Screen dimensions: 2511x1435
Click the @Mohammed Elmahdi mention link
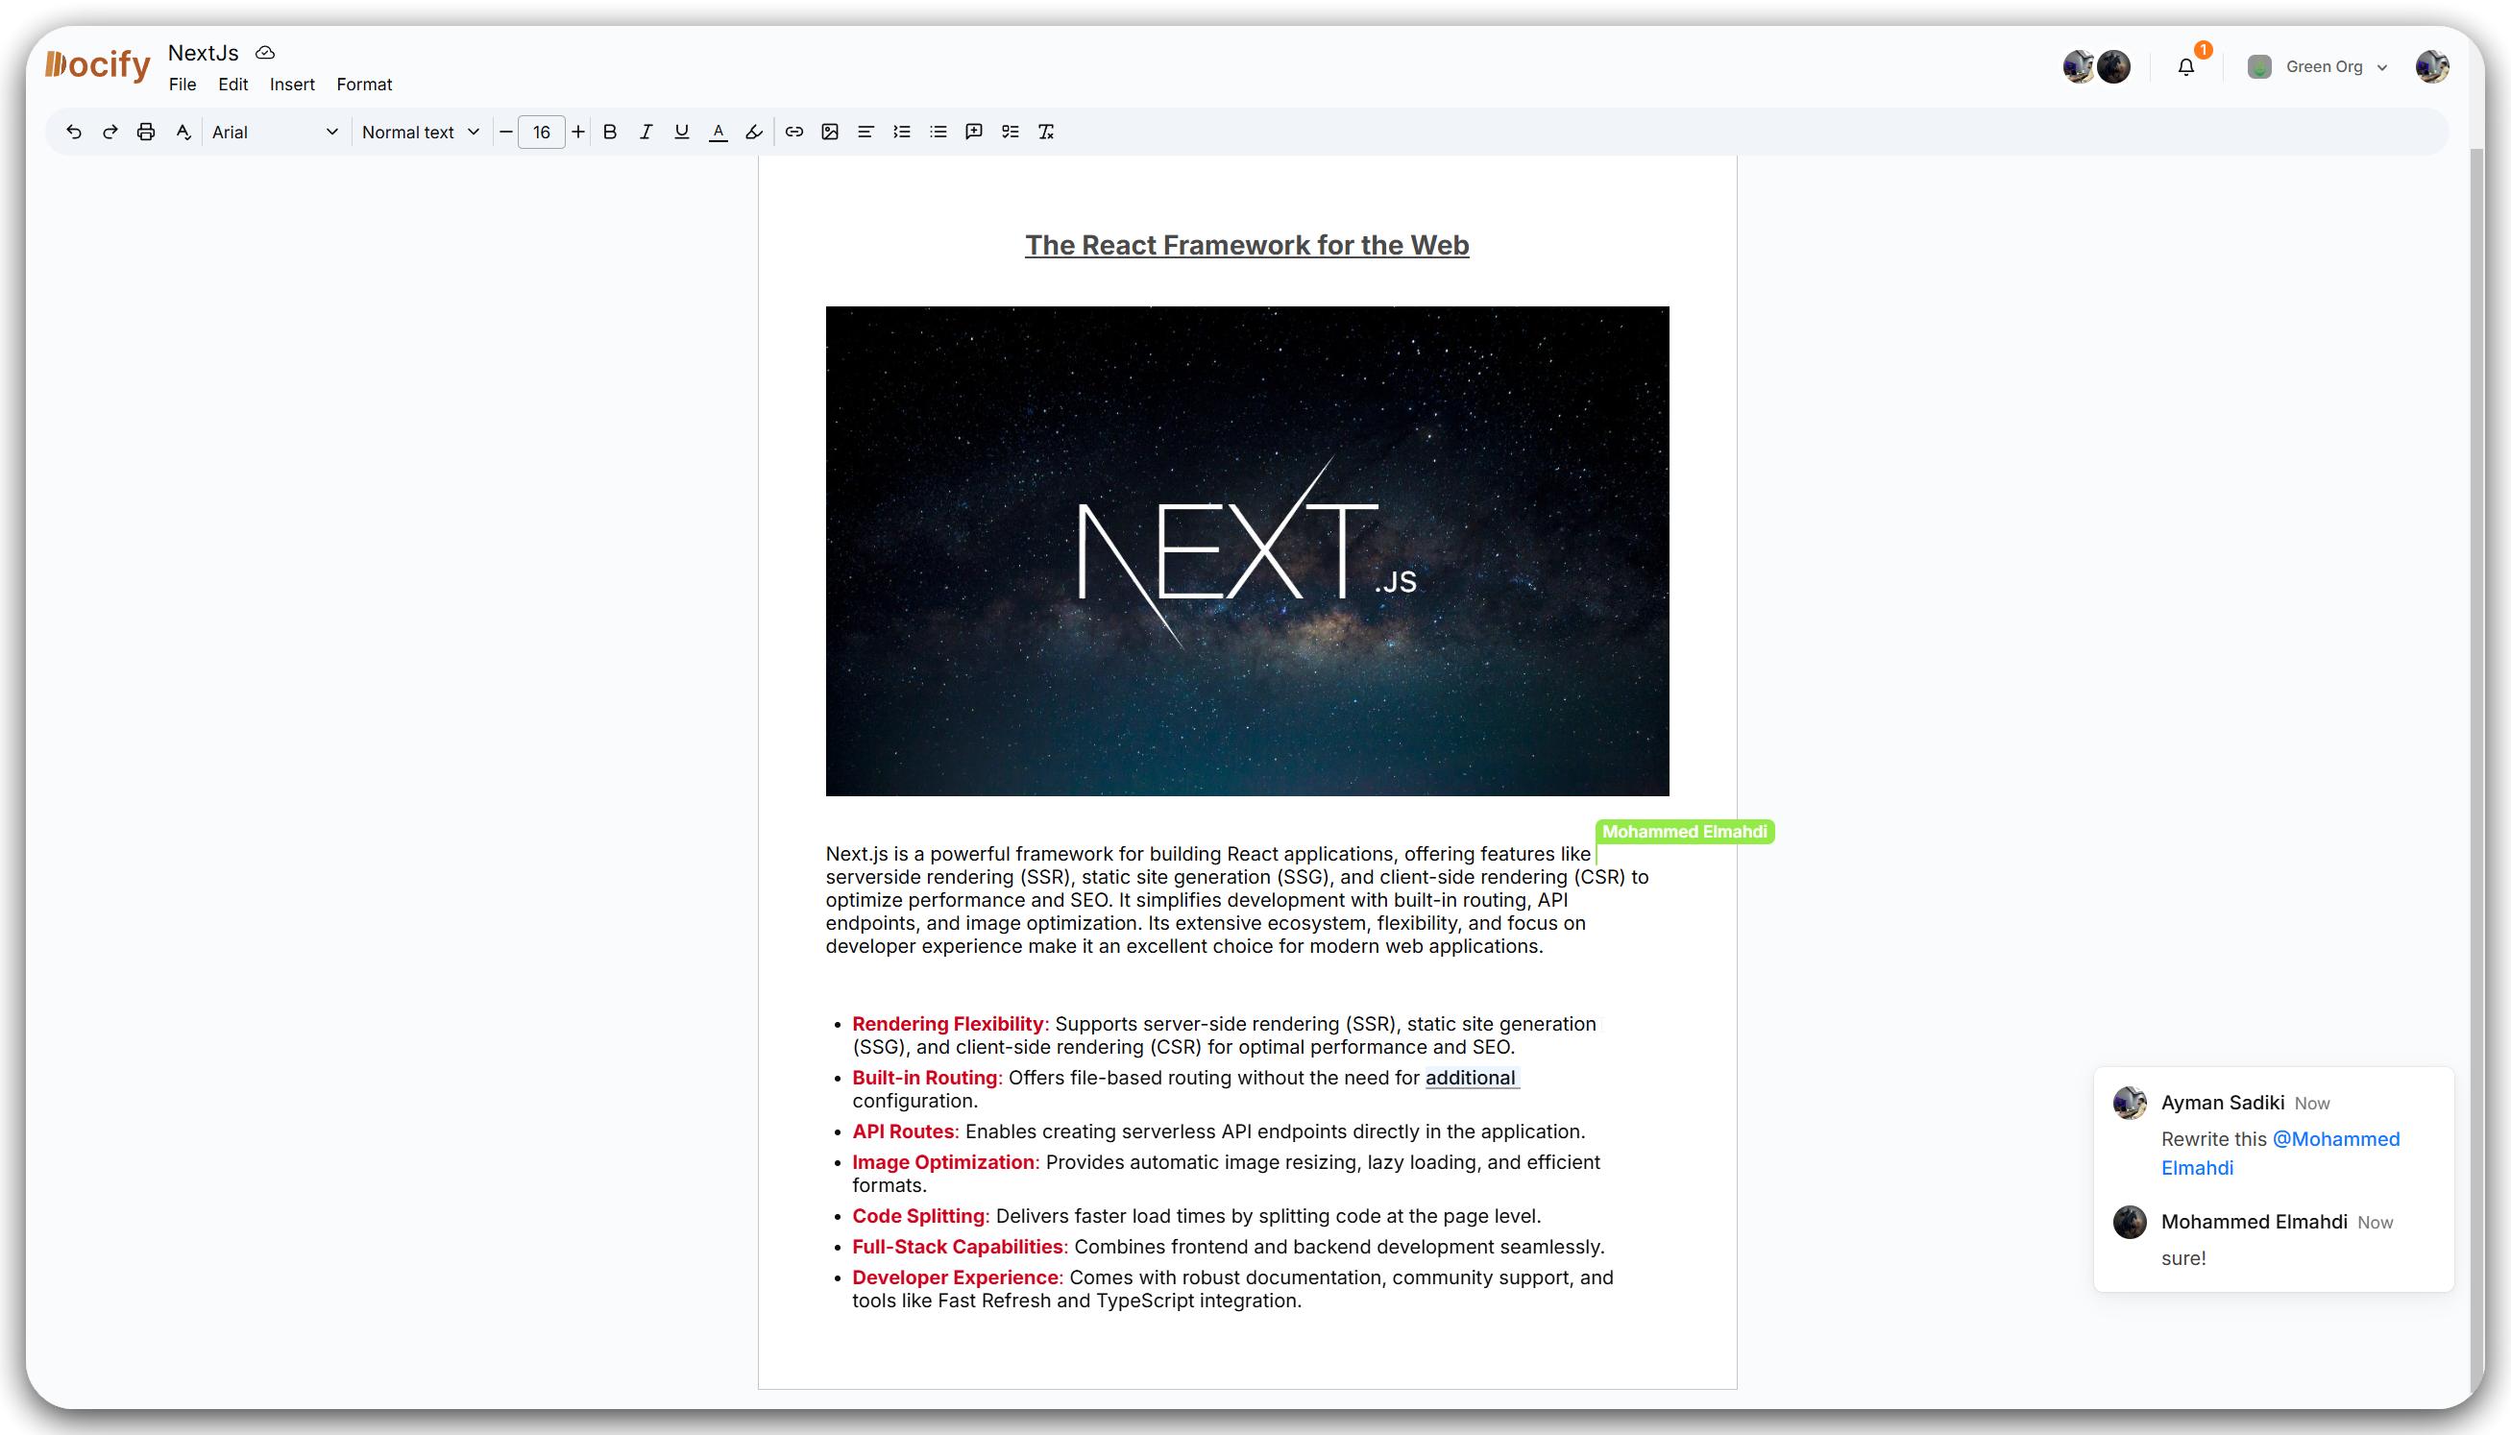click(2334, 1139)
